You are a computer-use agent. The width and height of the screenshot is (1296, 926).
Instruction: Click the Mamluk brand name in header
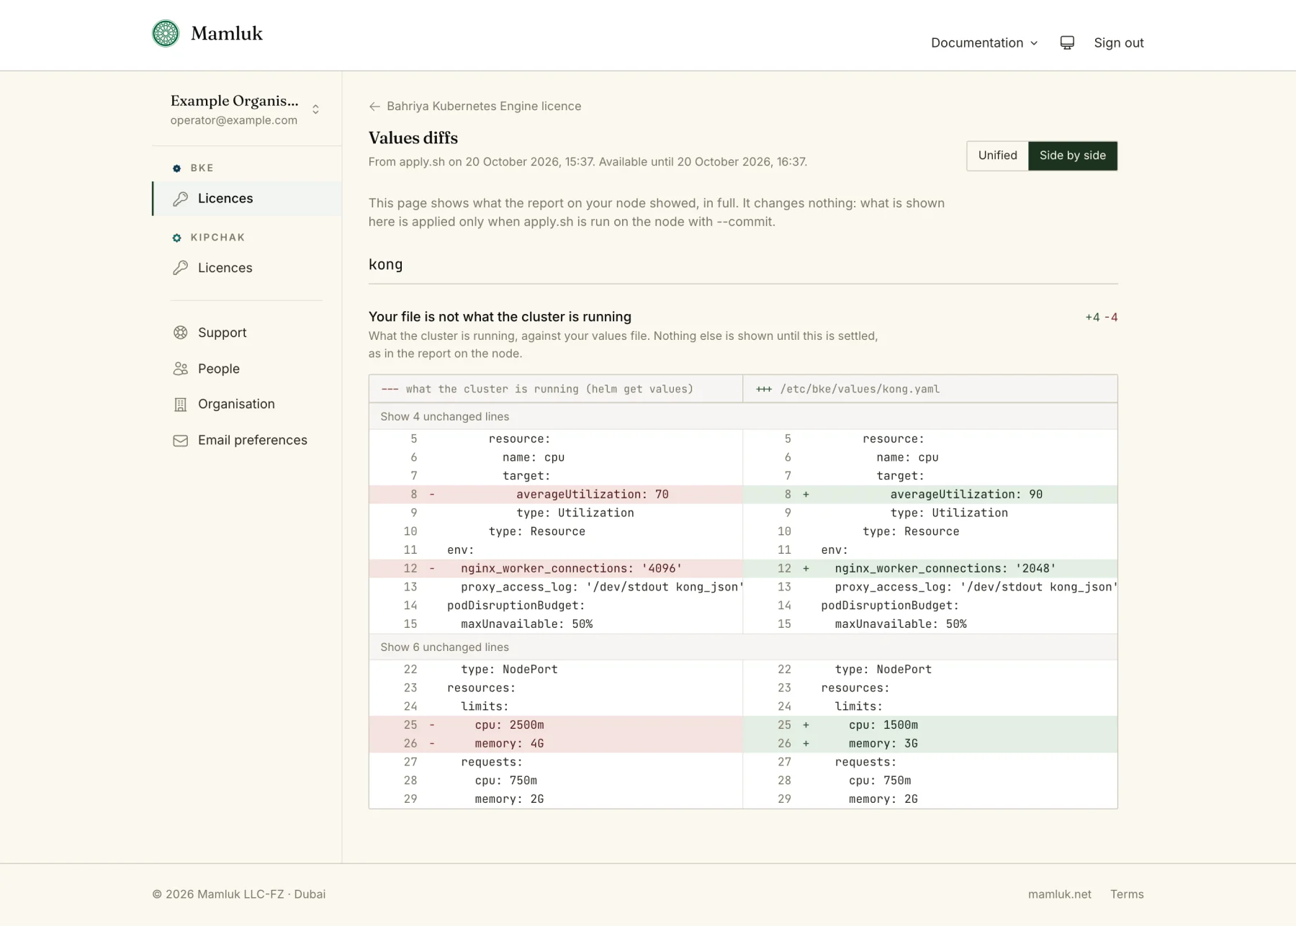[x=227, y=33]
